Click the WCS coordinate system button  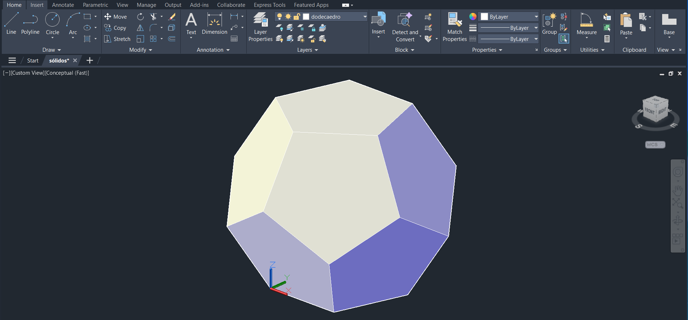[655, 145]
